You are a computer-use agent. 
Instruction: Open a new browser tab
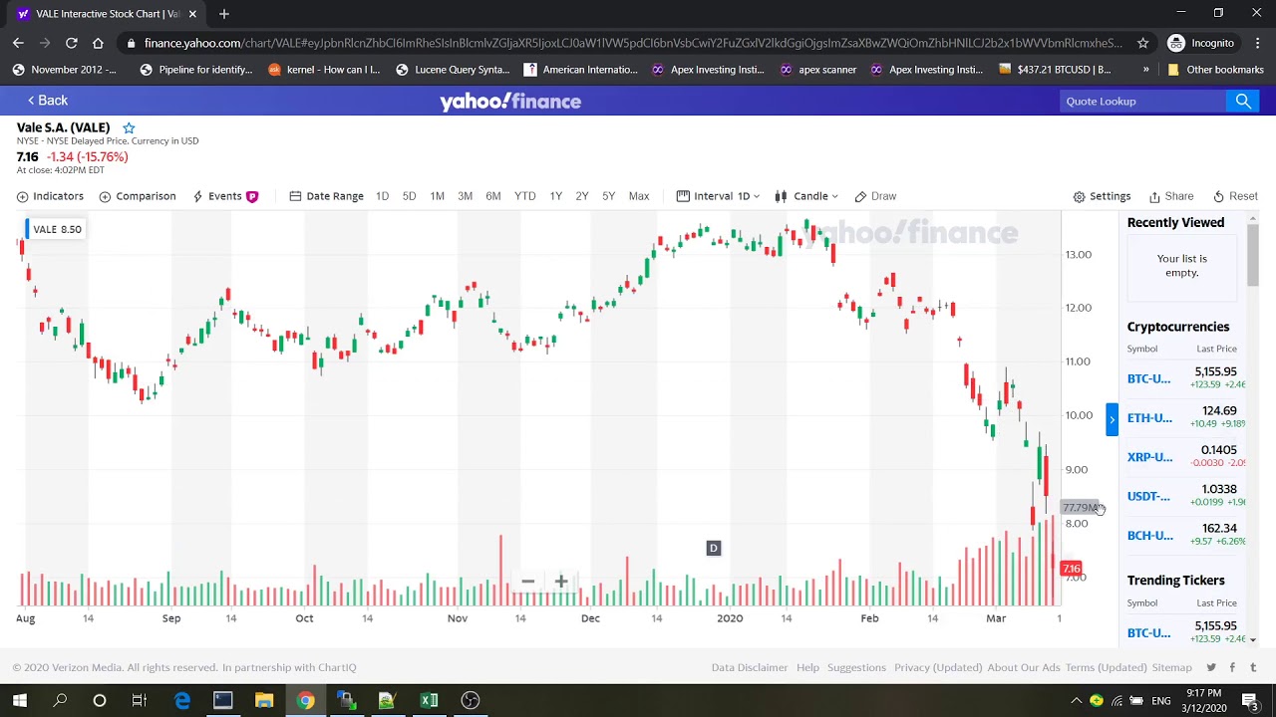pos(224,14)
